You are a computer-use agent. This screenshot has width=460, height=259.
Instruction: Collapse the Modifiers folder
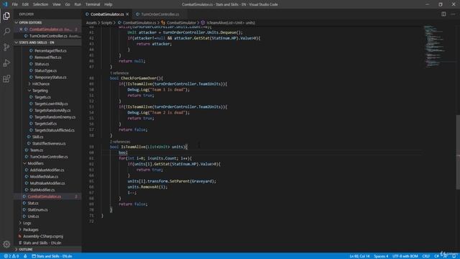click(x=35, y=163)
